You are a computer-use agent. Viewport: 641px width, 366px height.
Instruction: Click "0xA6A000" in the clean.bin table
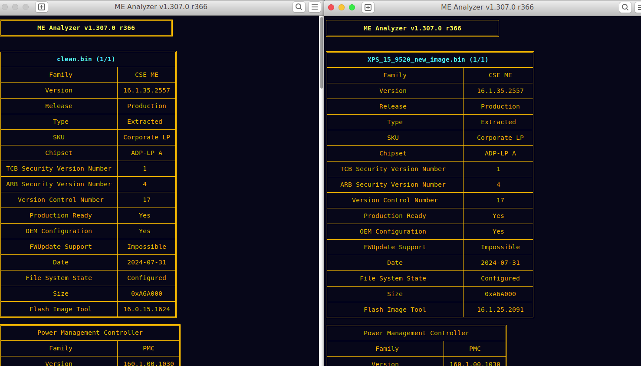click(x=147, y=293)
